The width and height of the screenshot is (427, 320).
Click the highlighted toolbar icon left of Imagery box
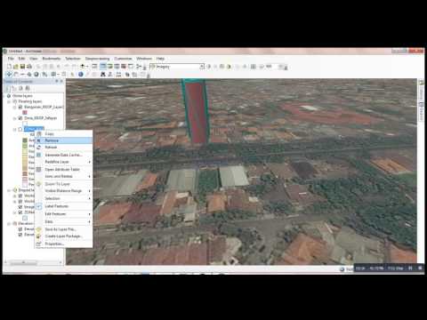(x=102, y=67)
